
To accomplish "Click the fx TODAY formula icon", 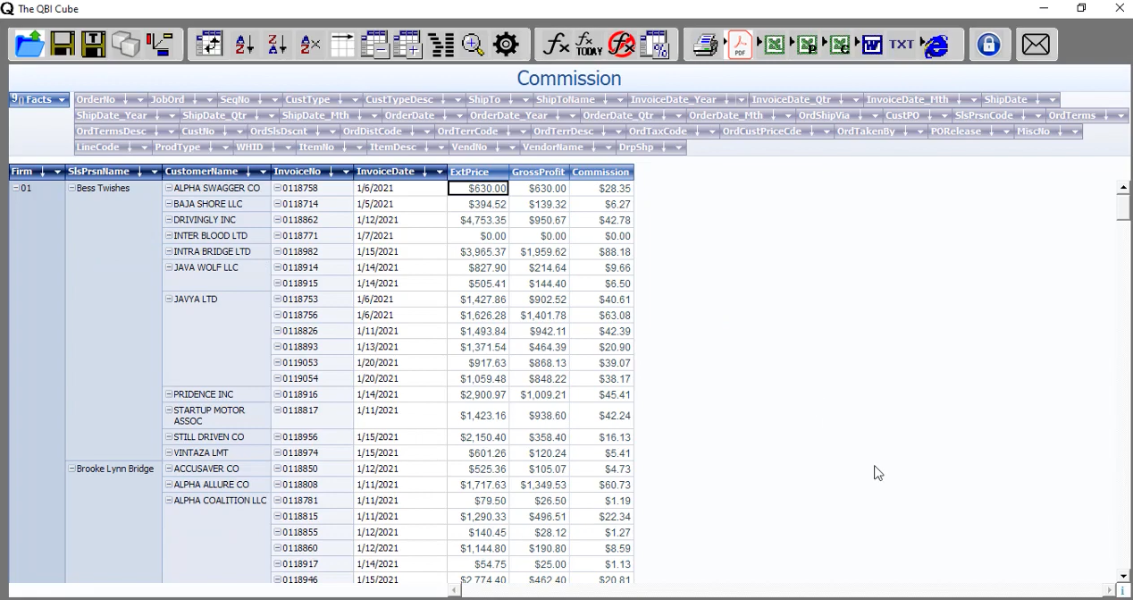I will pos(588,44).
